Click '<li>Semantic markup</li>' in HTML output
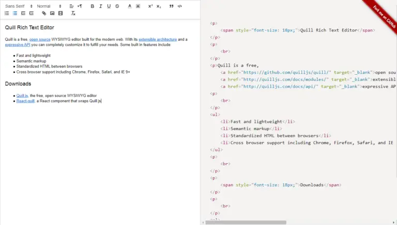The image size is (397, 225). [x=251, y=128]
